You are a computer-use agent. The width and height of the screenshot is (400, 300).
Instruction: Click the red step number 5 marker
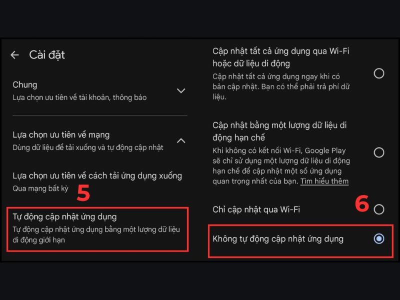[83, 192]
